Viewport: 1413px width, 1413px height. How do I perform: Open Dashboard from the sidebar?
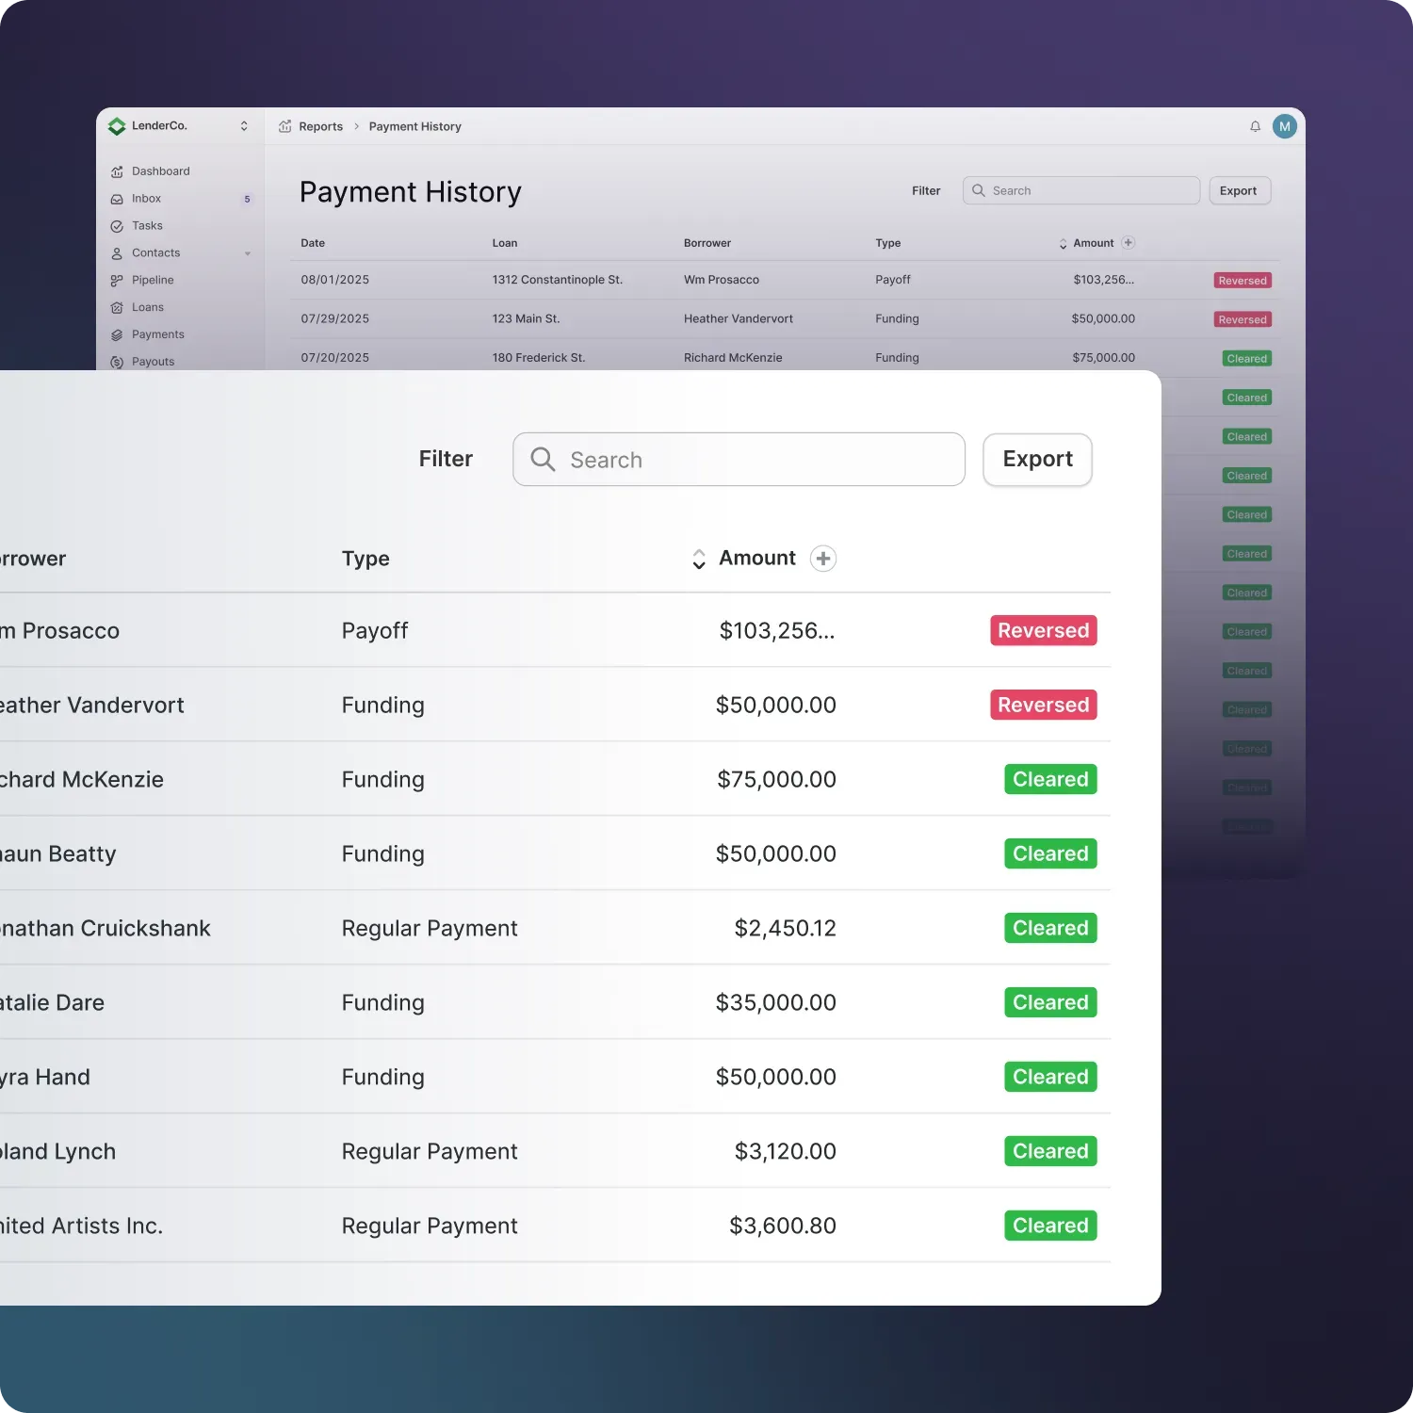(160, 171)
